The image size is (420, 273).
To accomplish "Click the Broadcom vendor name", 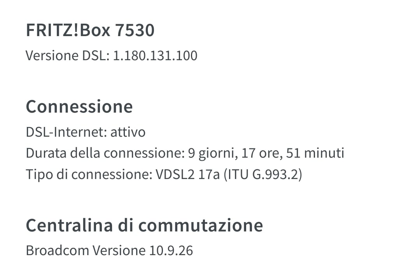I will pos(57,250).
